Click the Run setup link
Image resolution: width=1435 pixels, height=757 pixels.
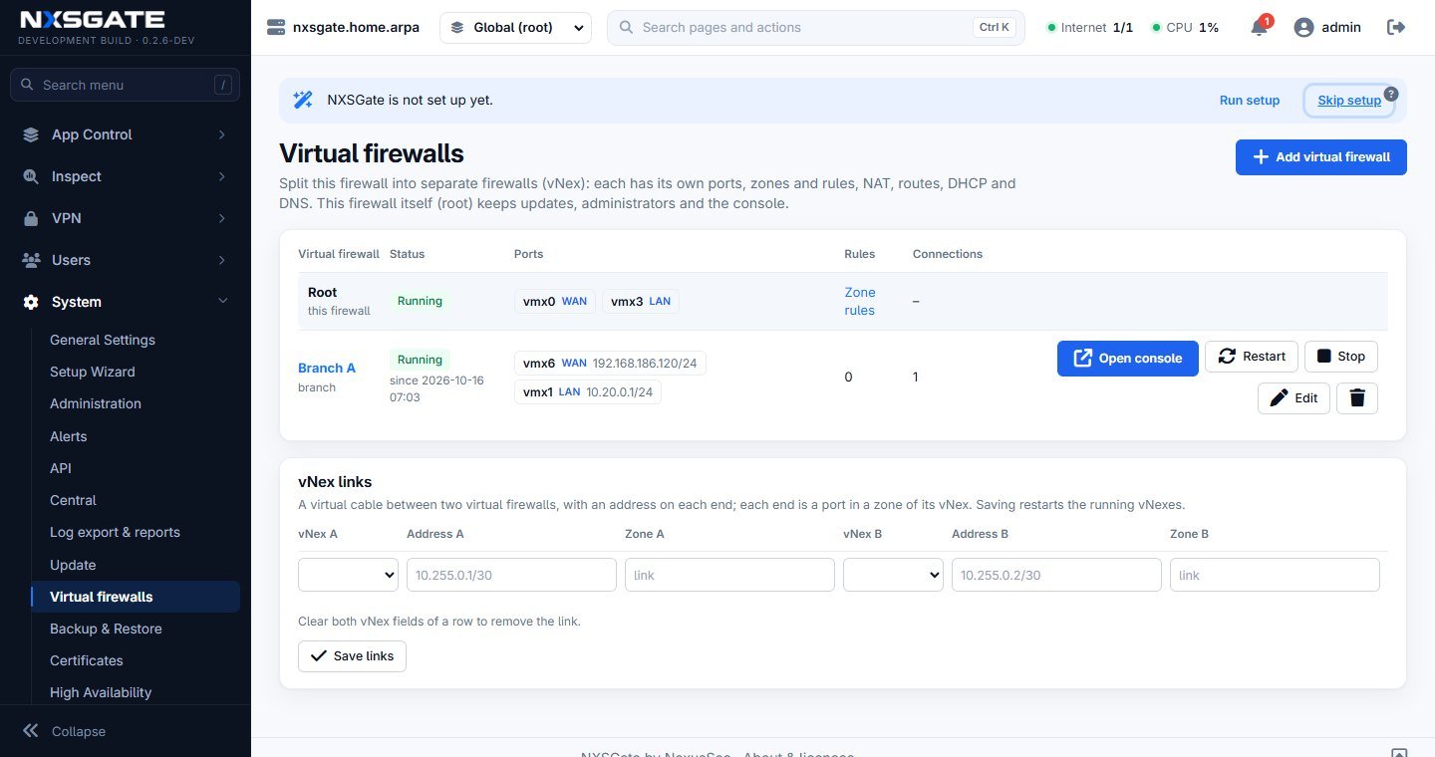1250,100
